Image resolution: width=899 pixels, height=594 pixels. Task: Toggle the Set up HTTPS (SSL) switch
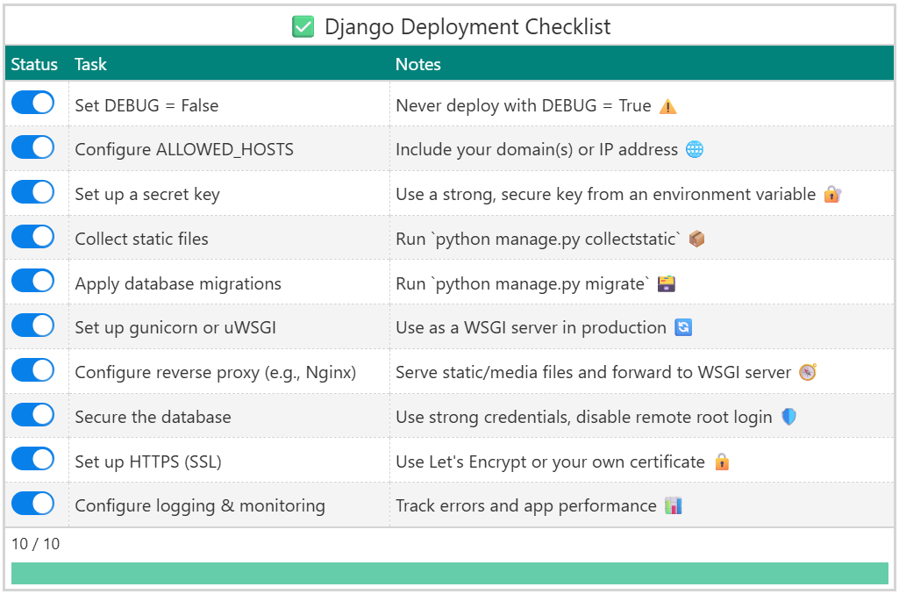32,459
